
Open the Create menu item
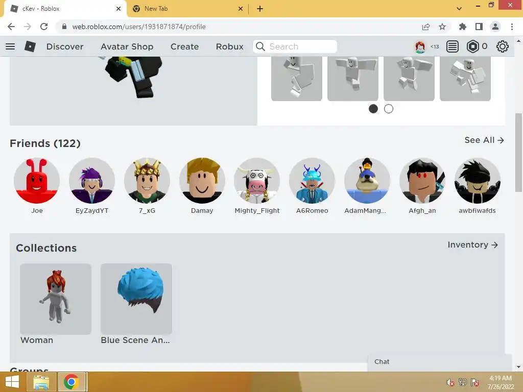point(184,46)
